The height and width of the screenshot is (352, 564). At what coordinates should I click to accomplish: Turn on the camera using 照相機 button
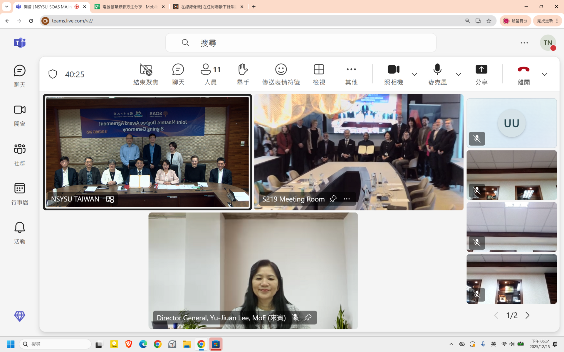393,74
